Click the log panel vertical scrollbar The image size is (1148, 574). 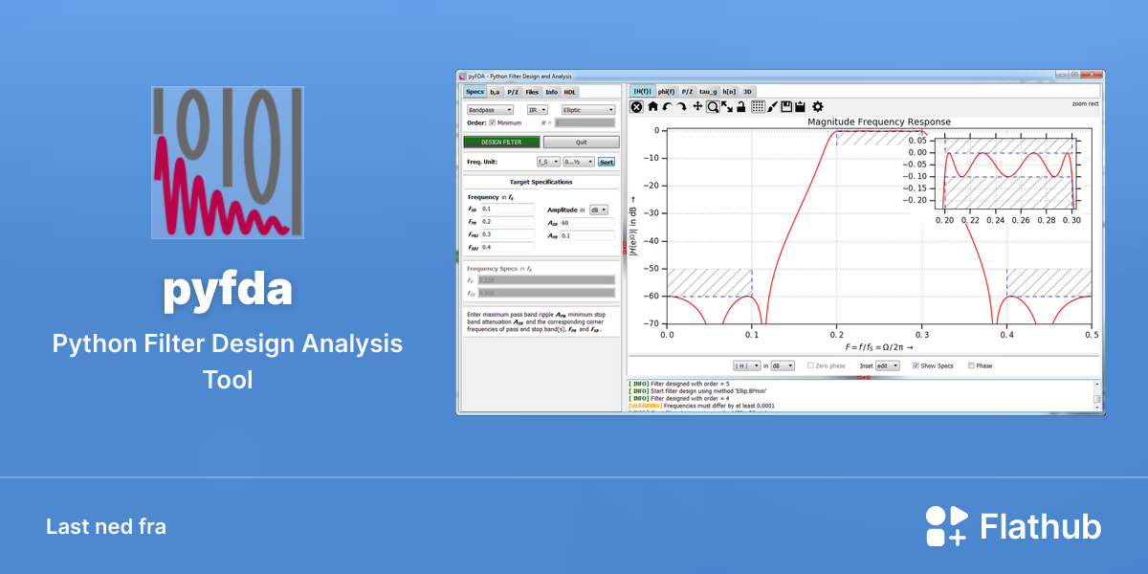(x=1098, y=394)
